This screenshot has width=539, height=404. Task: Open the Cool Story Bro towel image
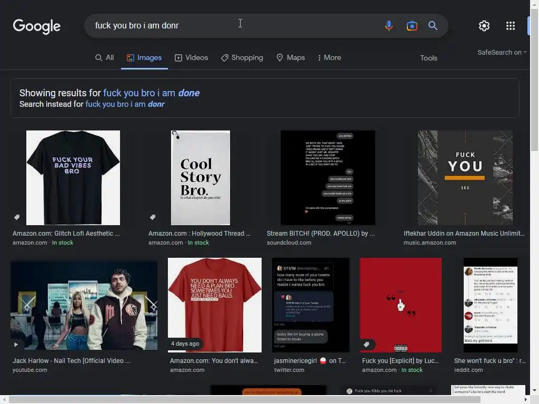click(x=201, y=178)
